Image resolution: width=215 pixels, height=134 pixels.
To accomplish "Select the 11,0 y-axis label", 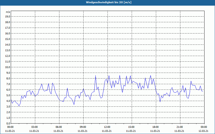I will [x=8, y=62].
